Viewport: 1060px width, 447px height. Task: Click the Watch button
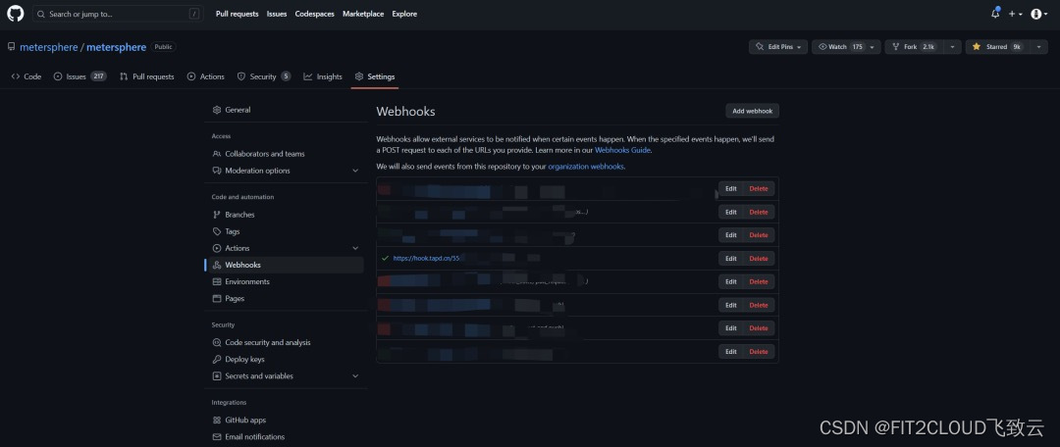click(x=839, y=47)
